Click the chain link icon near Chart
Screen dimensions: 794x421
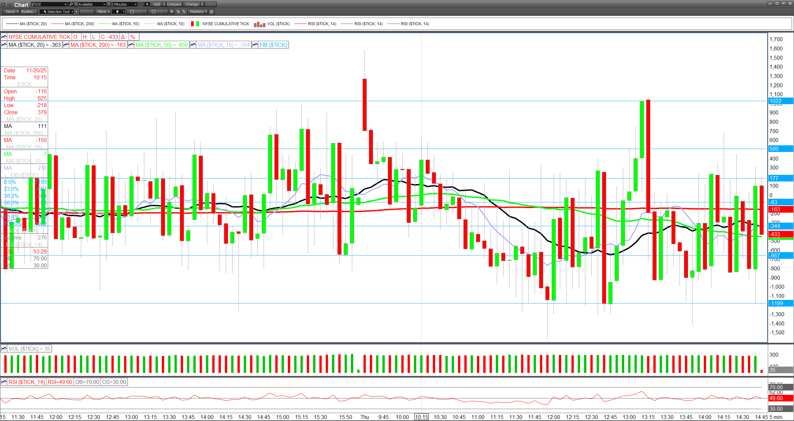coord(10,5)
